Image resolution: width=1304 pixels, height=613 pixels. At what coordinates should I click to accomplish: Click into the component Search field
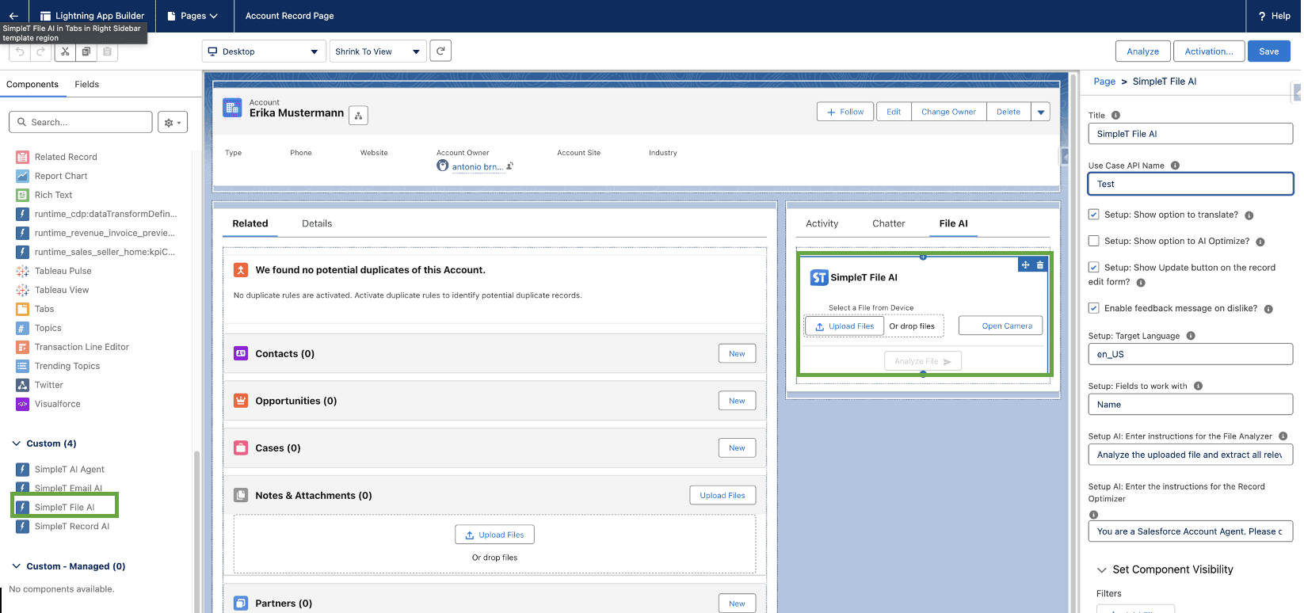[x=81, y=122]
